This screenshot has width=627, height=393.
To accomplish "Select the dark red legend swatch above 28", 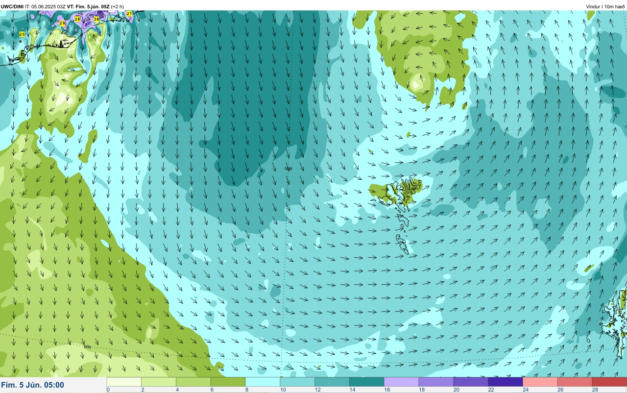I will coord(610,382).
